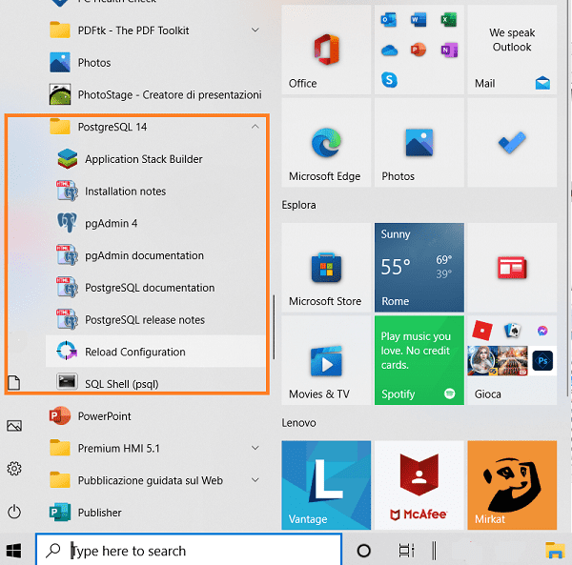Open Photos in the app list
Image resolution: width=572 pixels, height=565 pixels.
coord(155,62)
